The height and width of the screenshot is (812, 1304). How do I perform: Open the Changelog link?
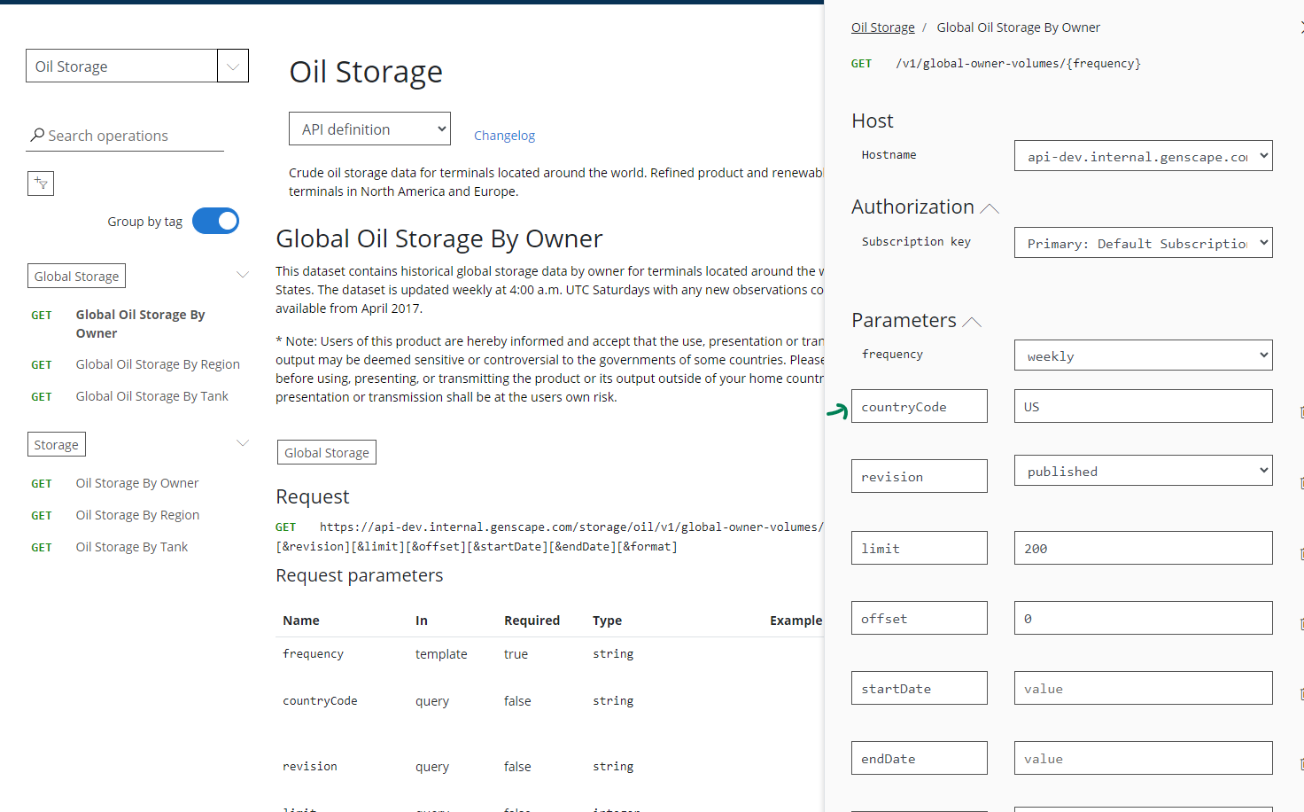point(504,136)
